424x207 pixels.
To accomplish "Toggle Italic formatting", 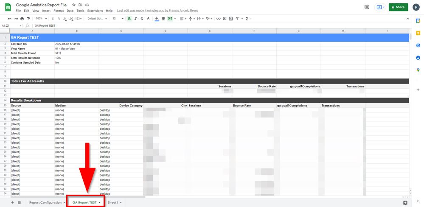I will coord(135,19).
